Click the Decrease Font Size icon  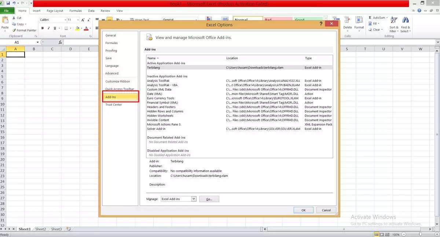point(89,20)
